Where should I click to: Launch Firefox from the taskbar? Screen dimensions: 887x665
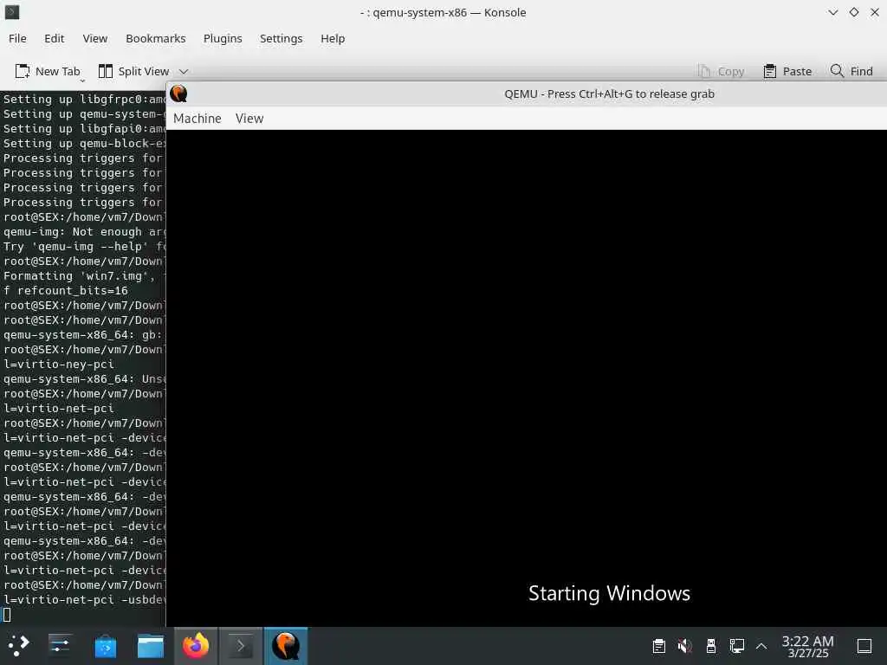[196, 646]
